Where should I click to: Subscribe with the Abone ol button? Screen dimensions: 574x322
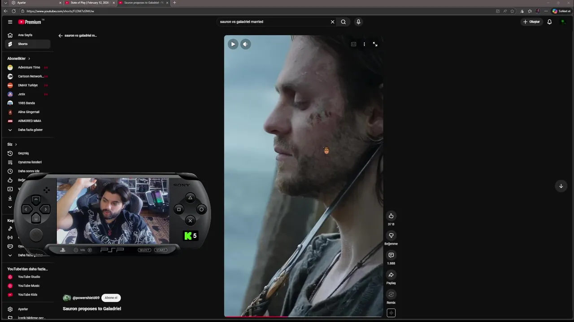click(111, 298)
